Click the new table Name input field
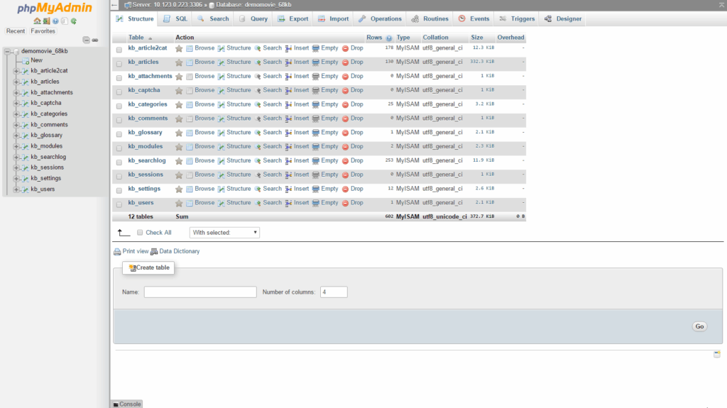This screenshot has height=408, width=727. (200, 292)
